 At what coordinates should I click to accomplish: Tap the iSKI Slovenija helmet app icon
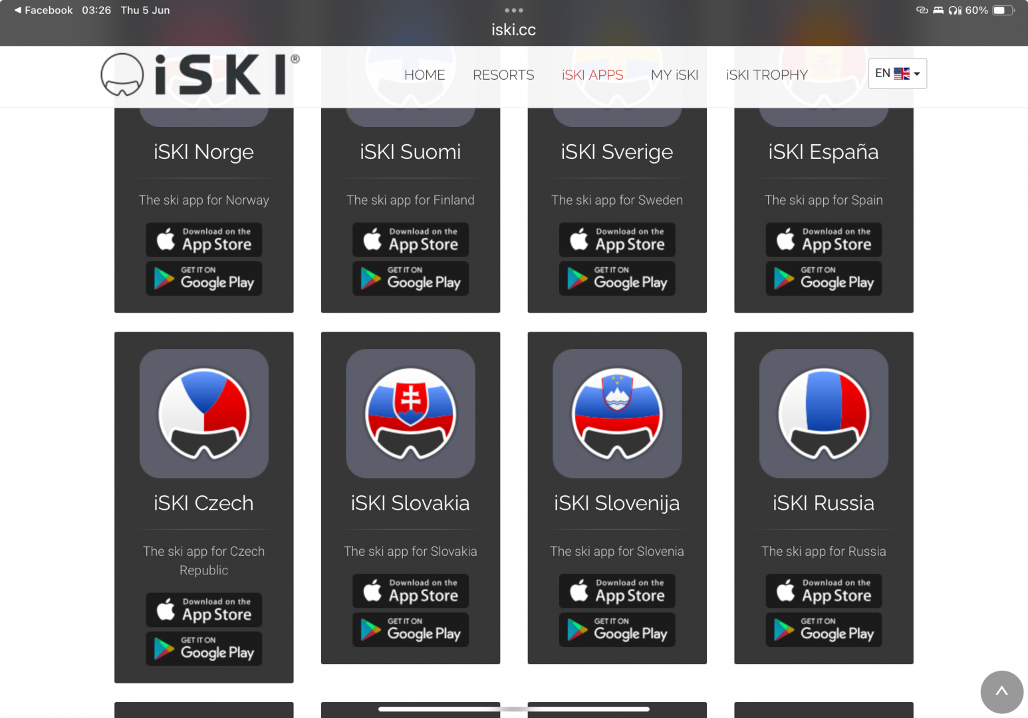click(x=617, y=414)
